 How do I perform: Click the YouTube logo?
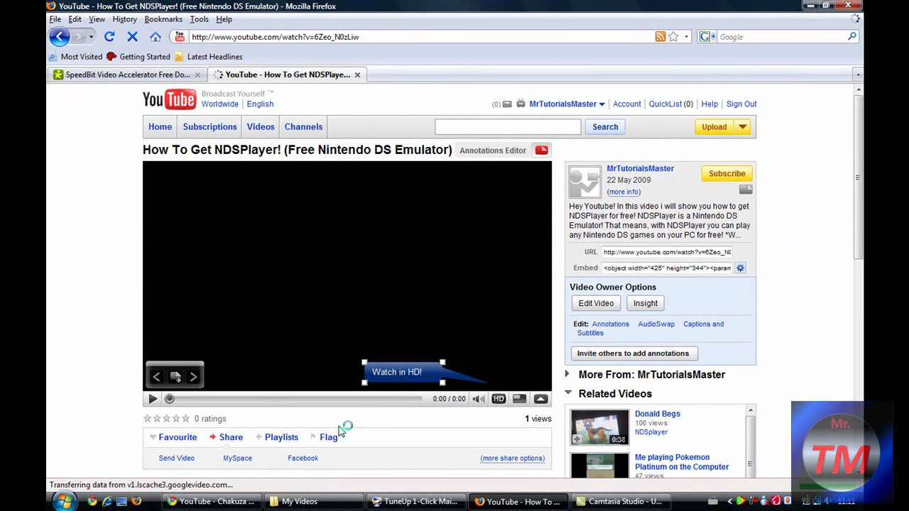pyautogui.click(x=169, y=100)
